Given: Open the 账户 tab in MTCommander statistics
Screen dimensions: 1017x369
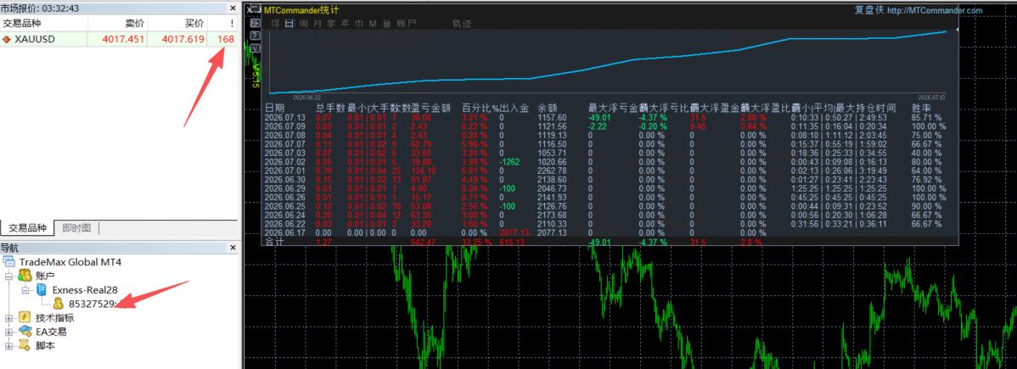Looking at the screenshot, I should click(407, 24).
